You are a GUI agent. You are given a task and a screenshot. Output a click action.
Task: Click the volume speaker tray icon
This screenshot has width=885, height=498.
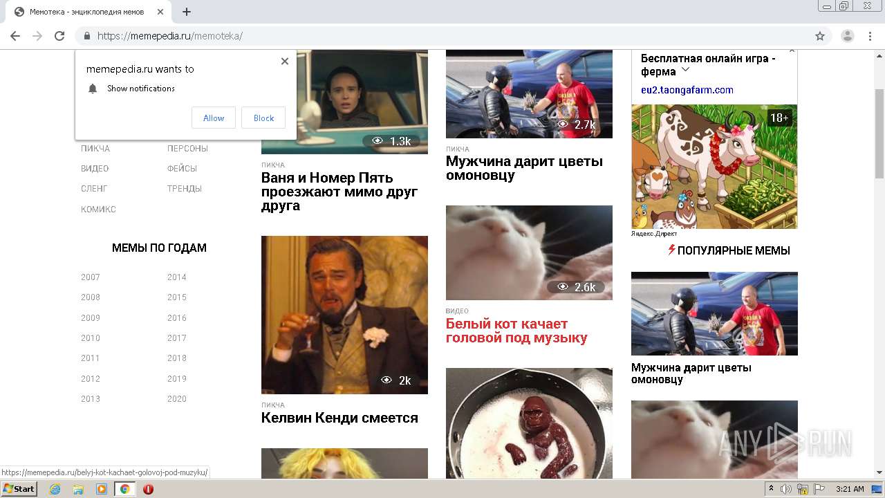coord(786,489)
